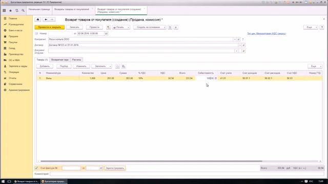Navigate forward with the right arrow
This screenshot has width=328, height=184.
(x=52, y=19)
